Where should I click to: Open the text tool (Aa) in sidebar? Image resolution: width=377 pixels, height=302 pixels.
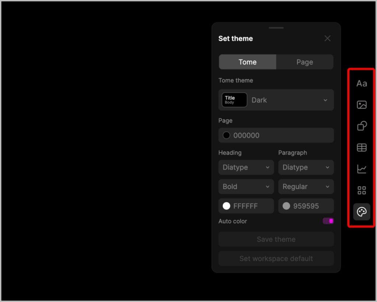pos(362,84)
